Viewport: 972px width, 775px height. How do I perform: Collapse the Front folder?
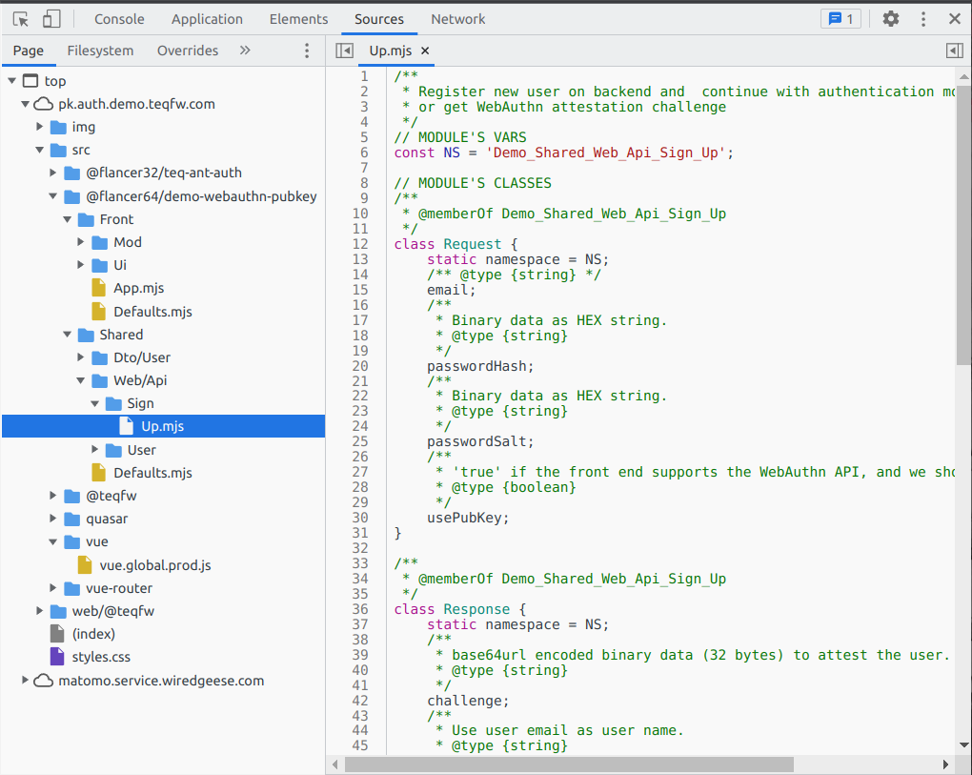click(x=68, y=219)
